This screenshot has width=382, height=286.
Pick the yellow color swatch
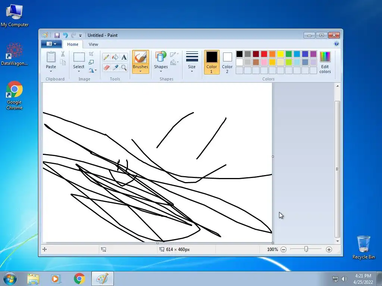click(281, 54)
